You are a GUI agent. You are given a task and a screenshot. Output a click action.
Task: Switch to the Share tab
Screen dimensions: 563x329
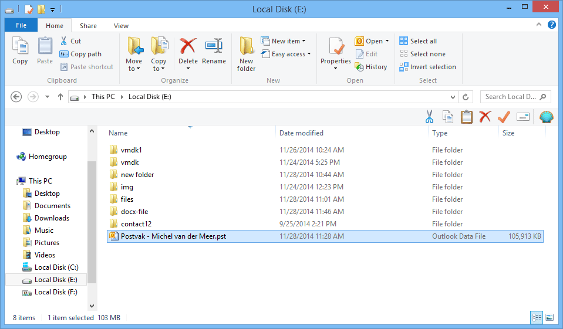pos(88,26)
